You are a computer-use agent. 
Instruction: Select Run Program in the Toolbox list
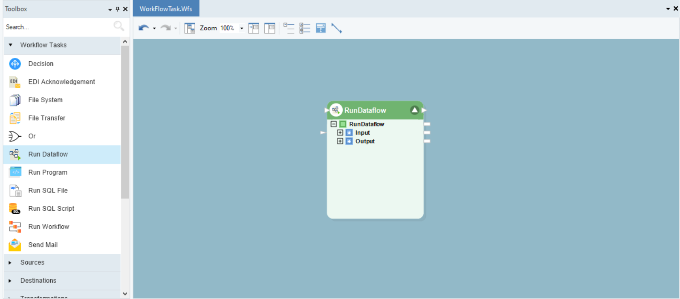pyautogui.click(x=48, y=172)
